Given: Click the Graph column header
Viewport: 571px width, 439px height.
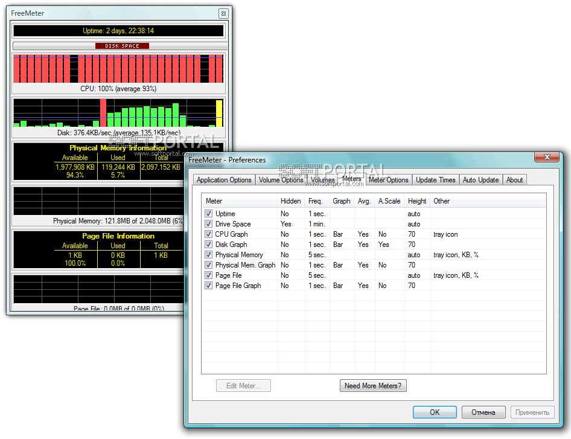Looking at the screenshot, I should click(x=342, y=201).
